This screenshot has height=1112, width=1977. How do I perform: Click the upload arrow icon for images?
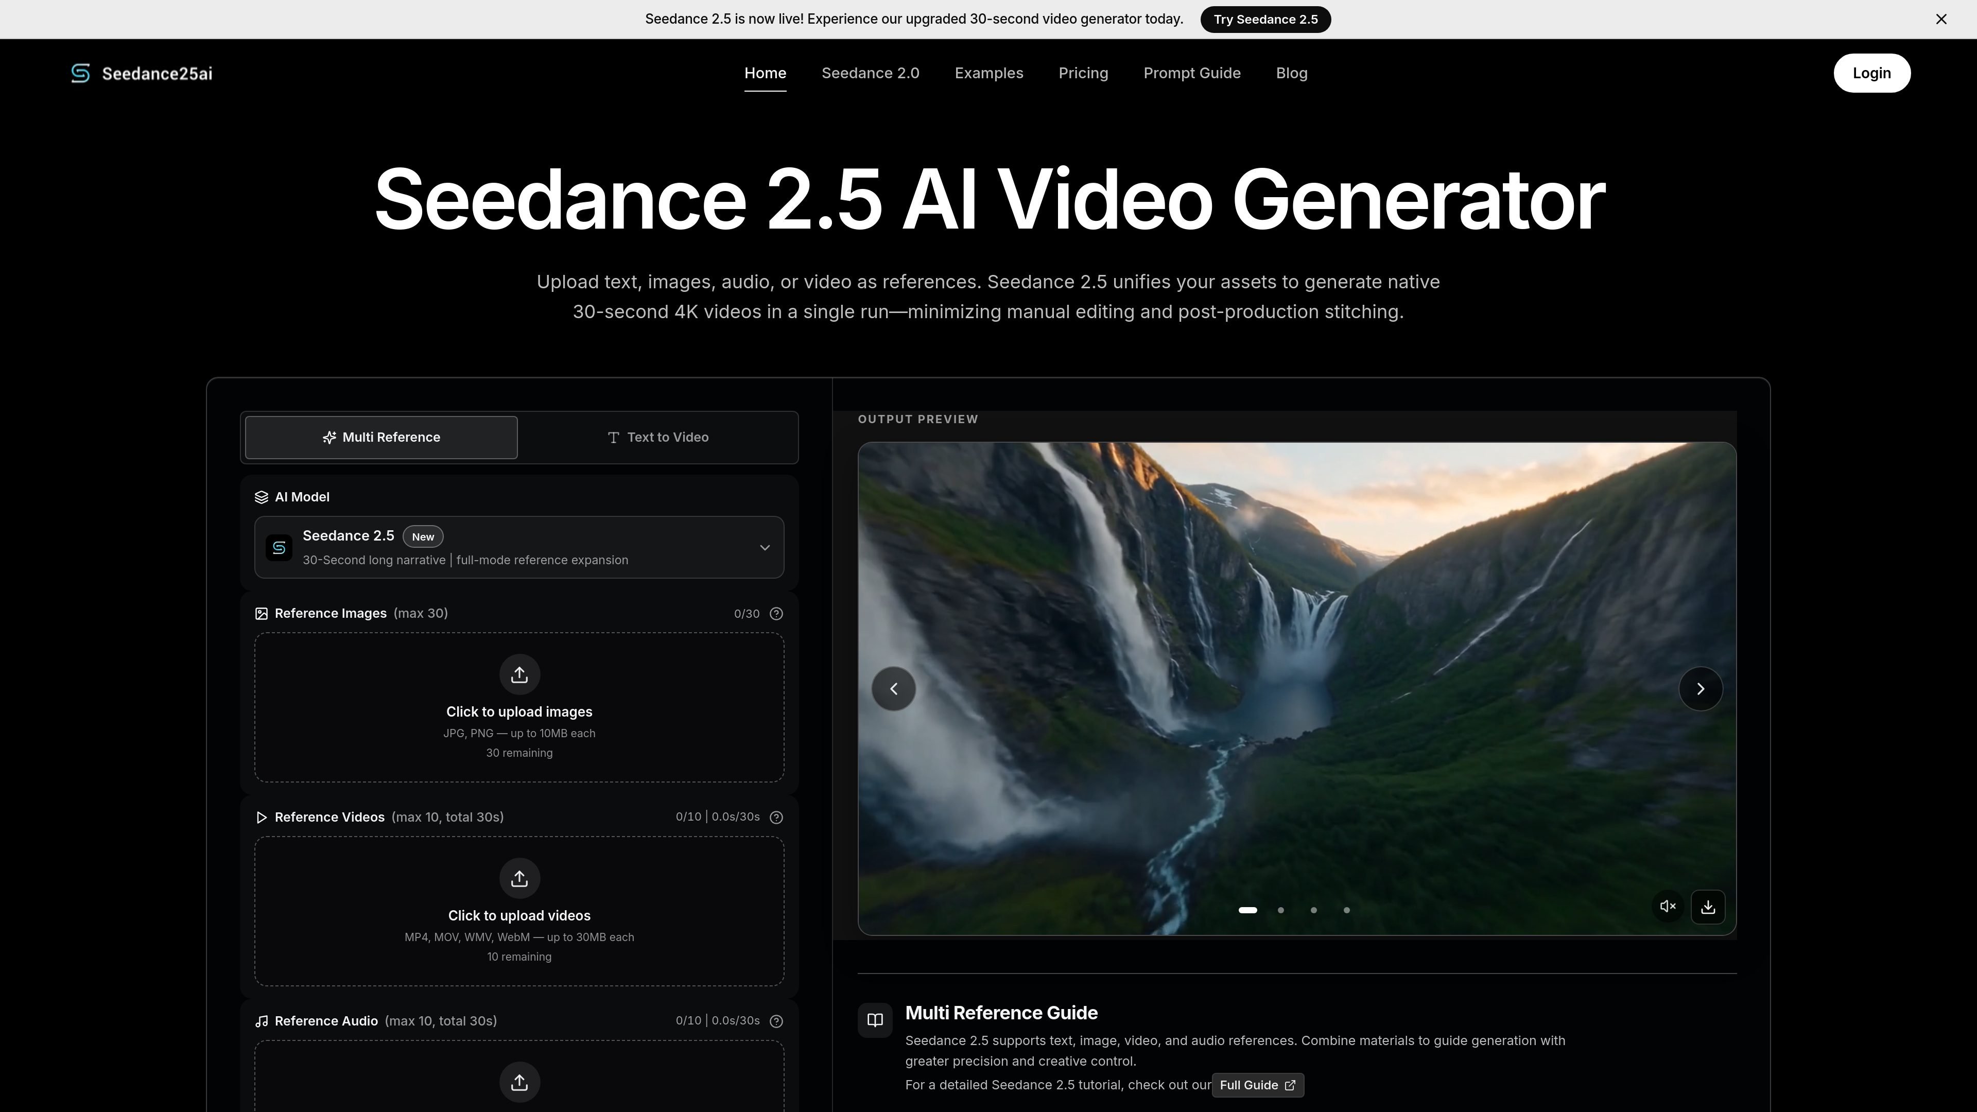(x=519, y=674)
